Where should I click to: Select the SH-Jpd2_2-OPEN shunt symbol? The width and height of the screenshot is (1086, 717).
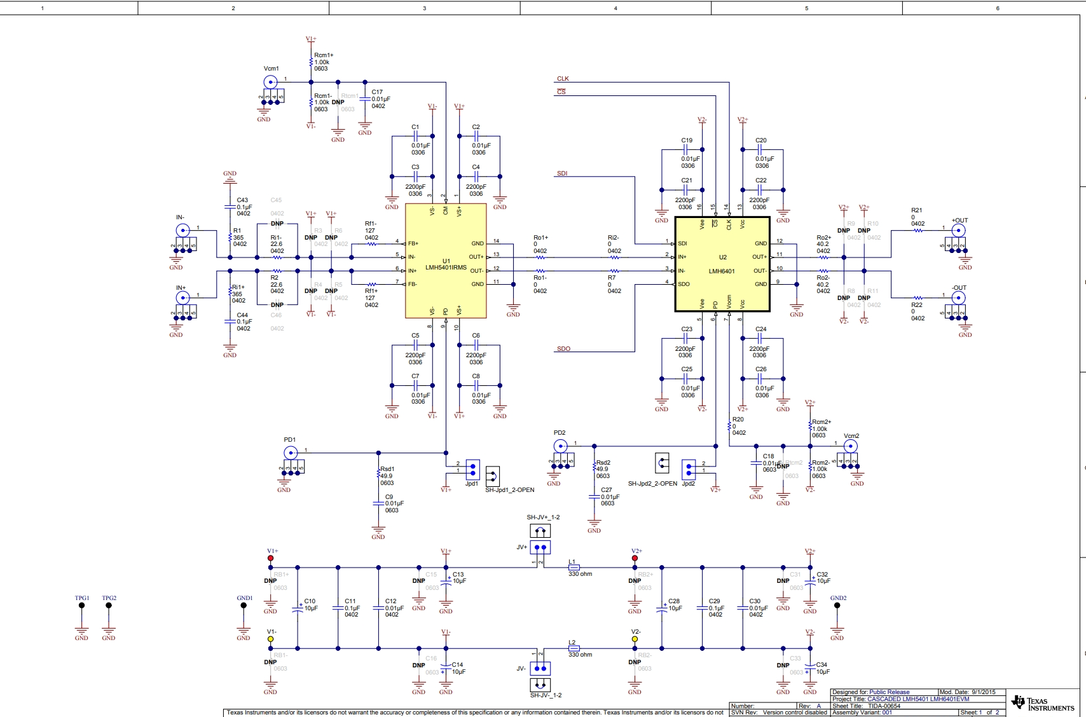pos(662,463)
